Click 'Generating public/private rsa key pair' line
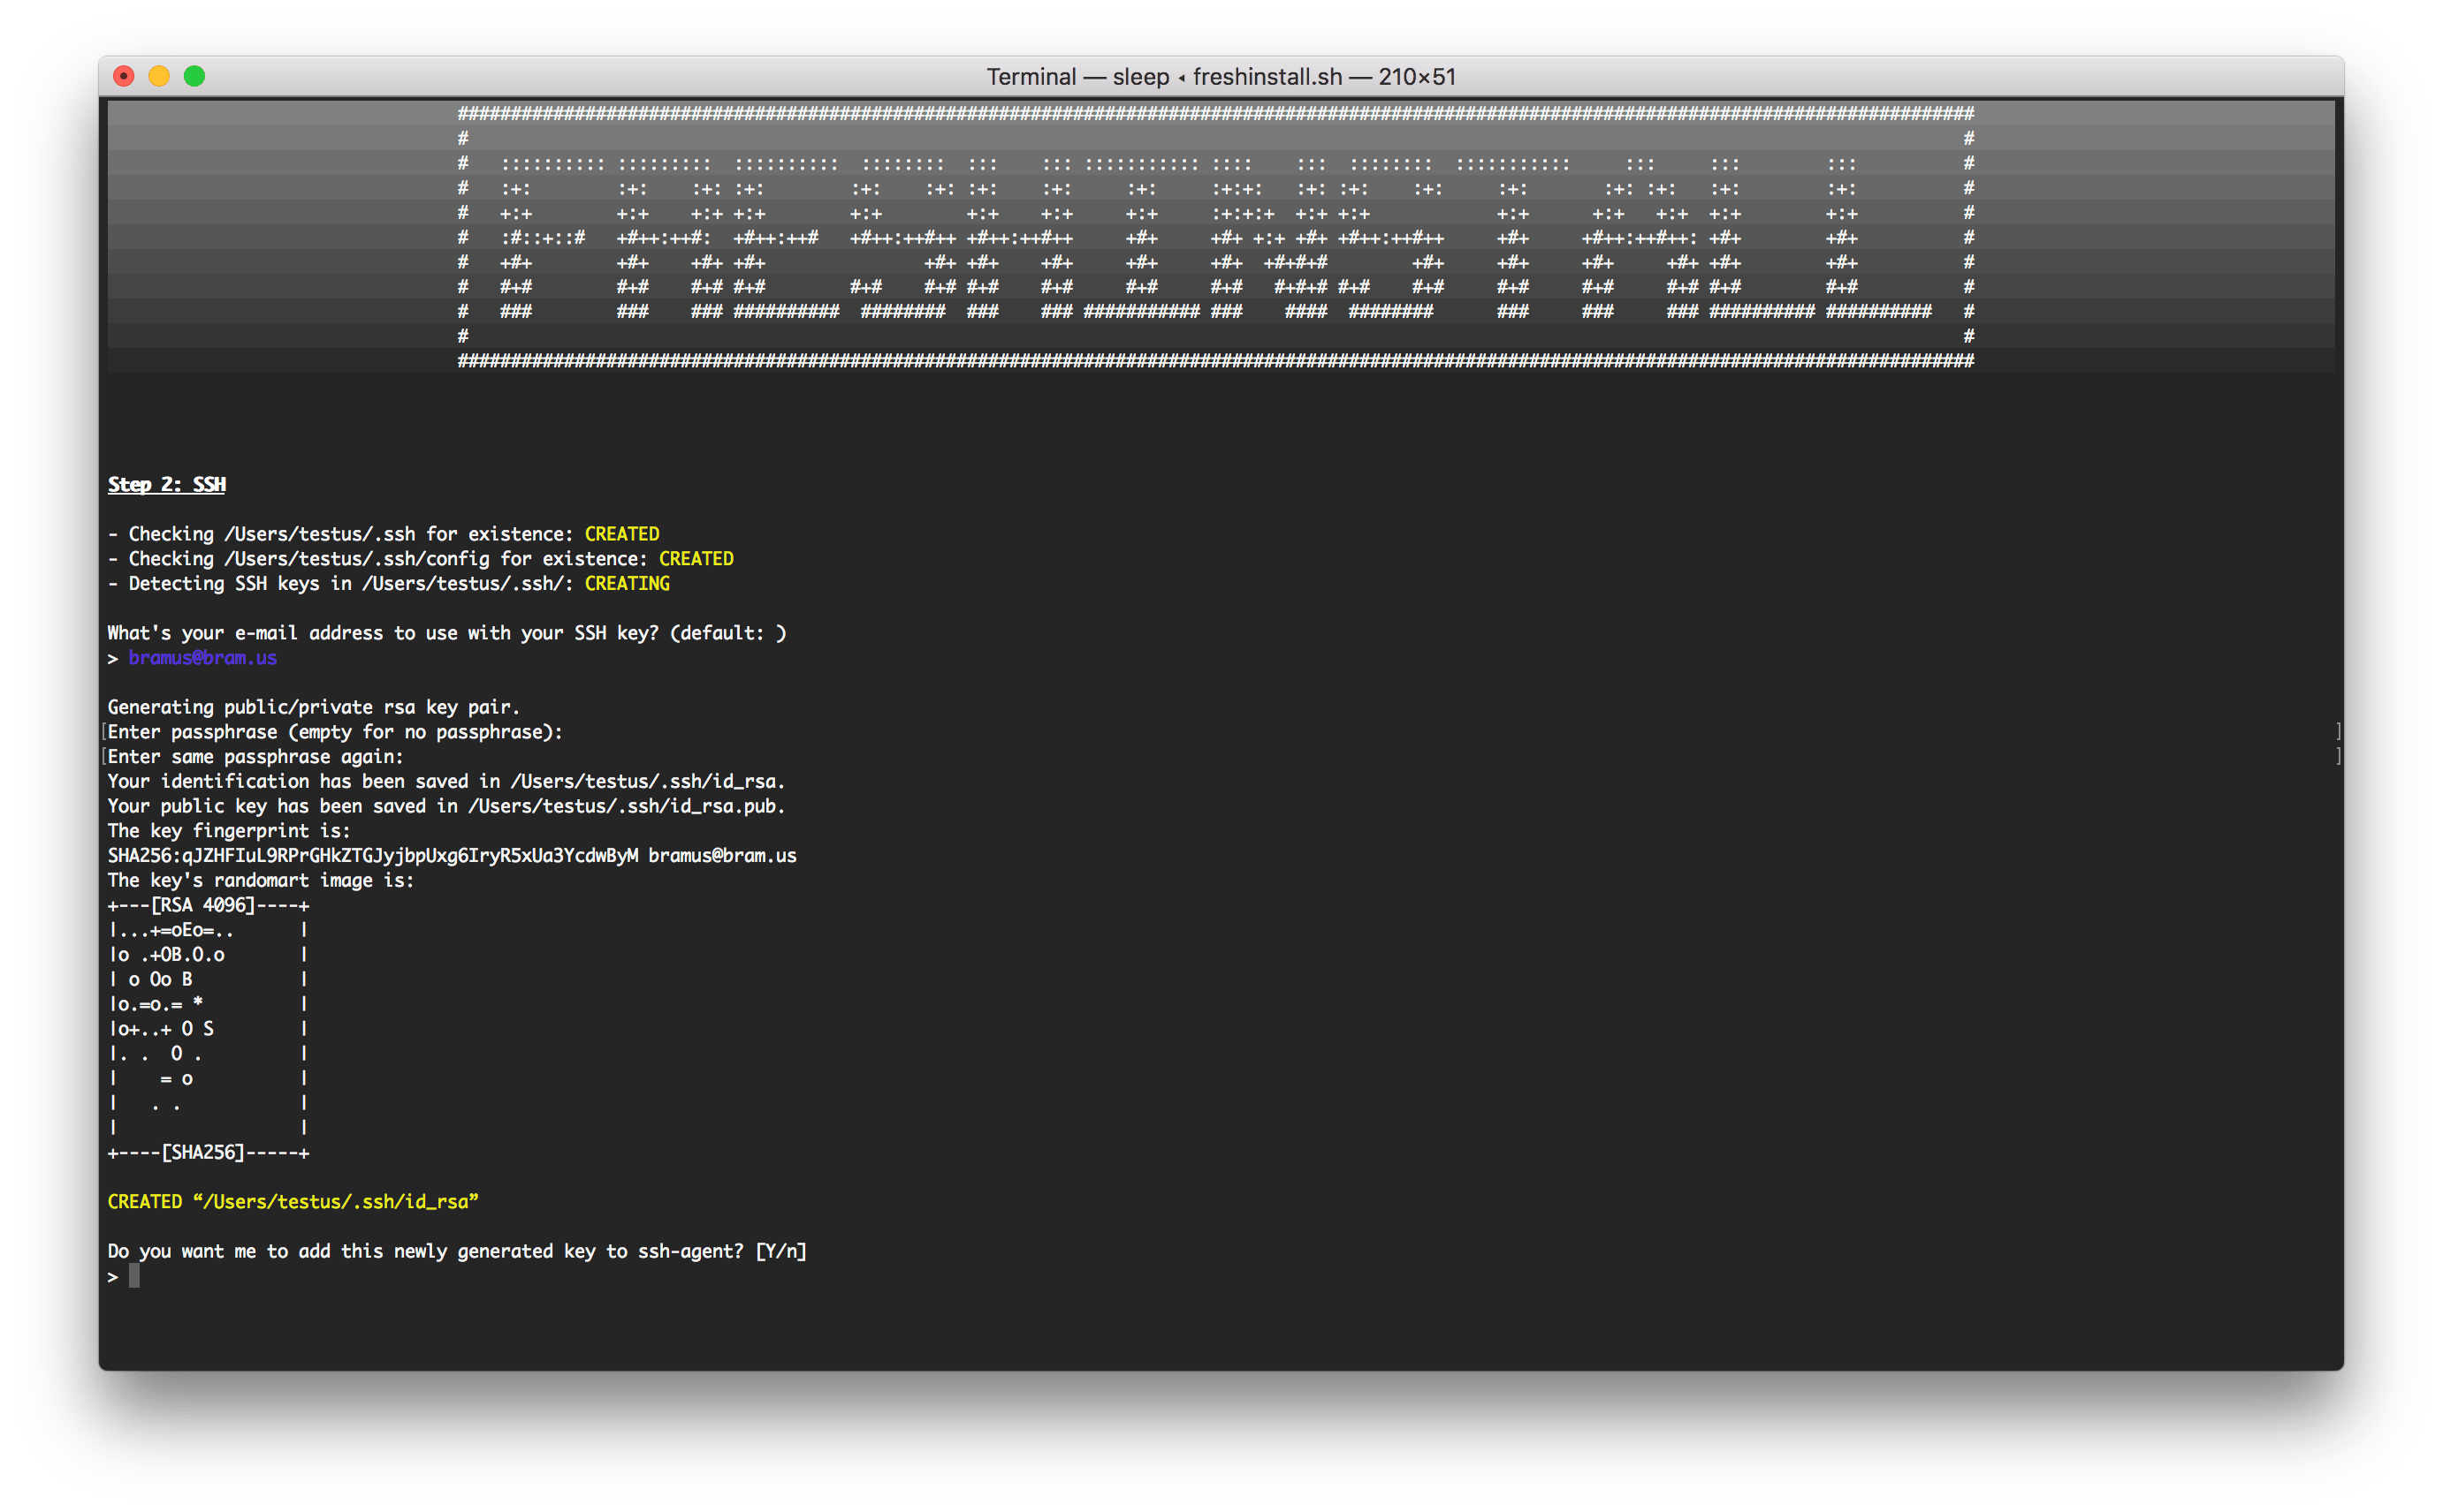Screen dimensions: 2443x1512 pyautogui.click(x=313, y=707)
